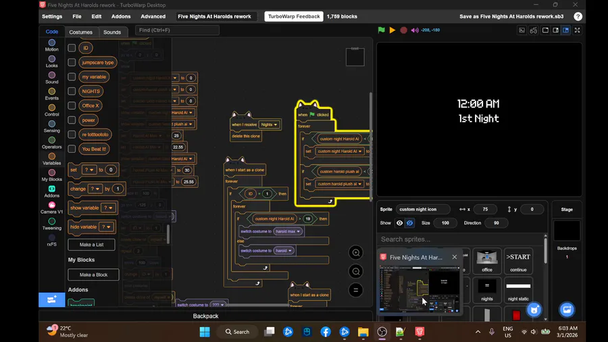Open custom harold plush ai dropdown in set block

339,185
